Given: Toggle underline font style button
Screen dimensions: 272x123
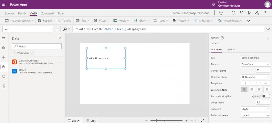Looking at the screenshot, I should [256, 83].
